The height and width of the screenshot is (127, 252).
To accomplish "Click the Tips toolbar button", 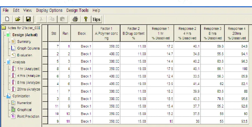I will pos(96,19).
